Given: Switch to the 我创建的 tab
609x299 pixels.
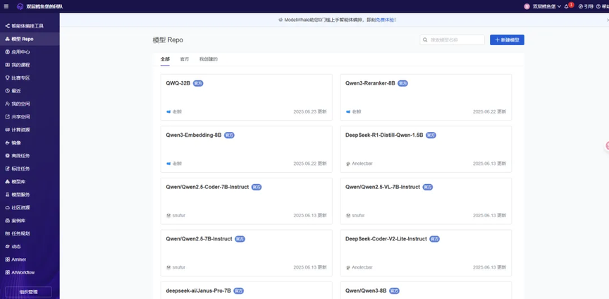Looking at the screenshot, I should pos(209,59).
